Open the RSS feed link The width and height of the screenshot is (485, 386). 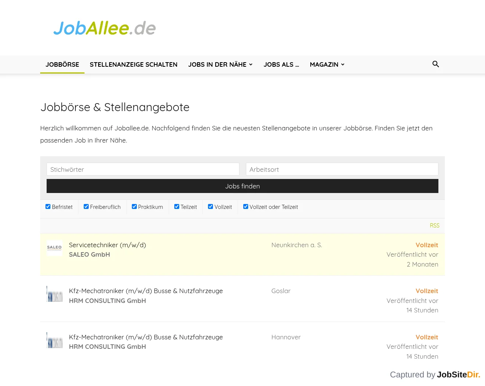tap(435, 226)
